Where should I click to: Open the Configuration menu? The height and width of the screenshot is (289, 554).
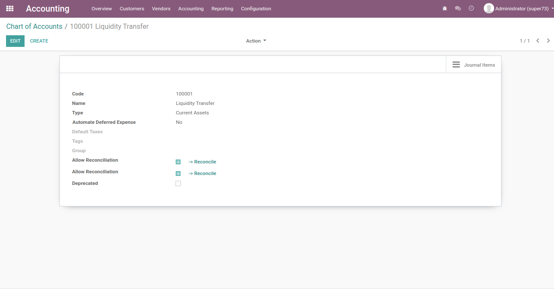(x=256, y=9)
